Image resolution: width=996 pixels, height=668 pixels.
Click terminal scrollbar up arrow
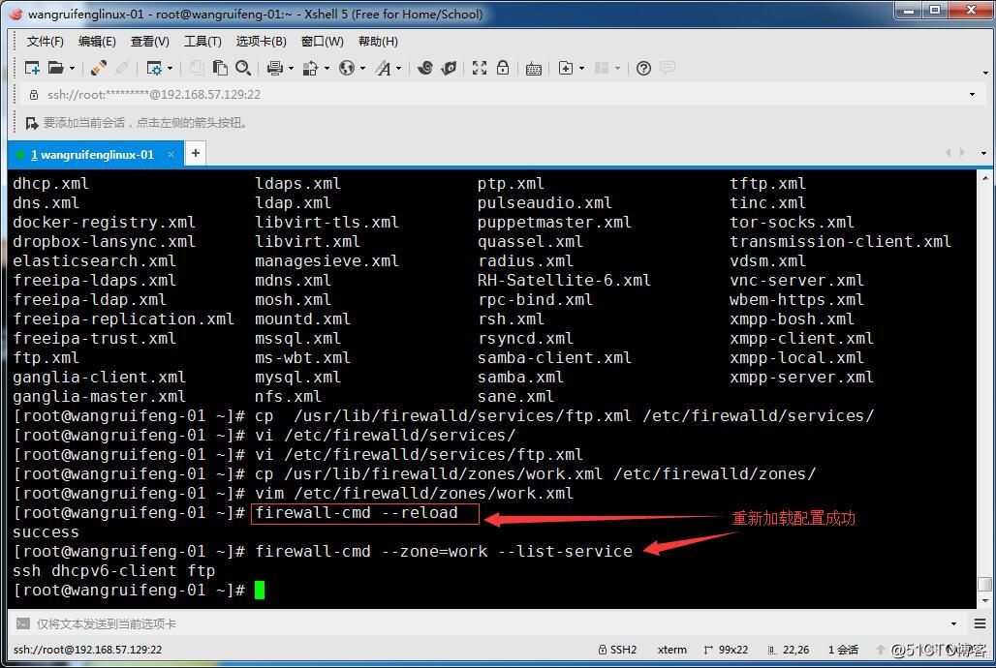984,177
